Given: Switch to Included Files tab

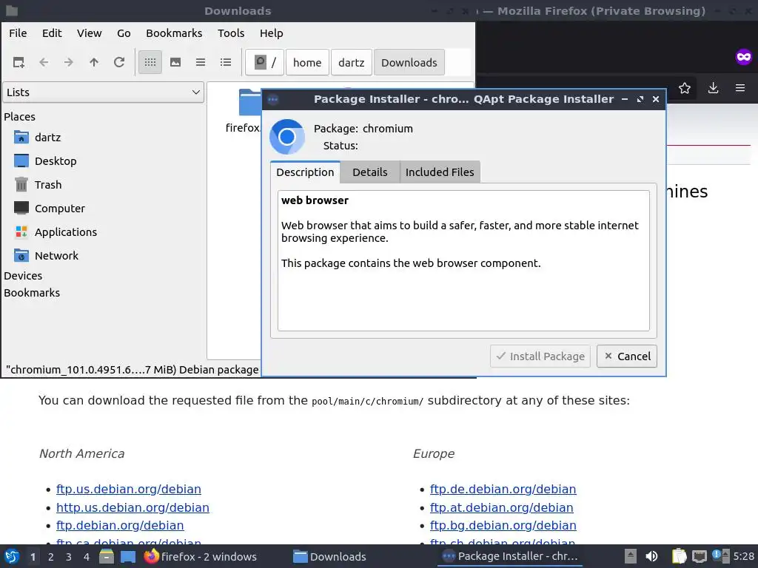Looking at the screenshot, I should [x=440, y=172].
